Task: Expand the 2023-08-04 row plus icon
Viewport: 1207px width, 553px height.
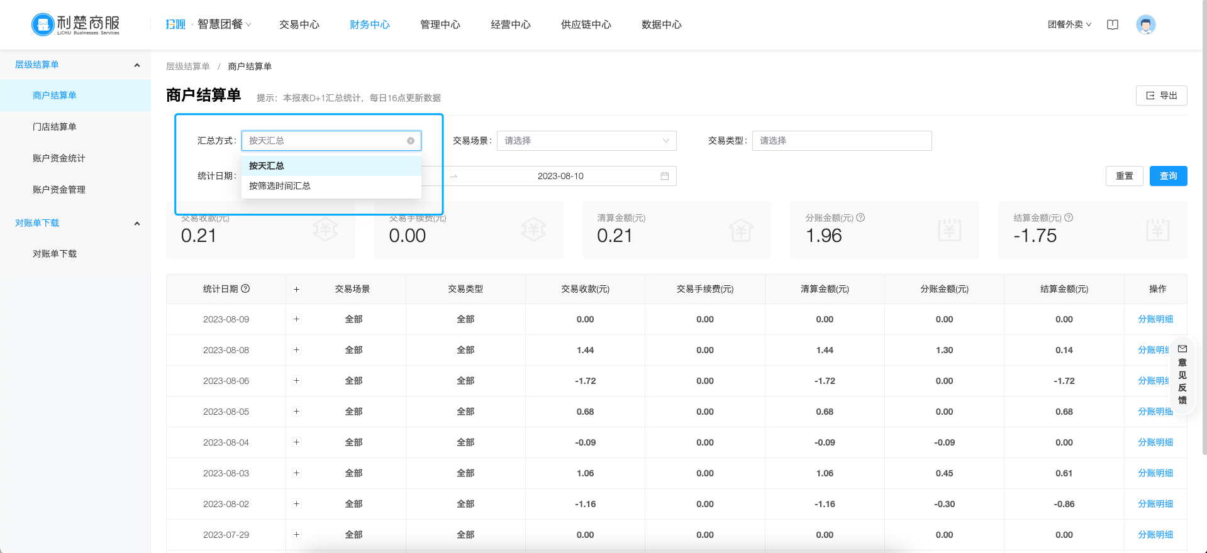Action: (297, 442)
